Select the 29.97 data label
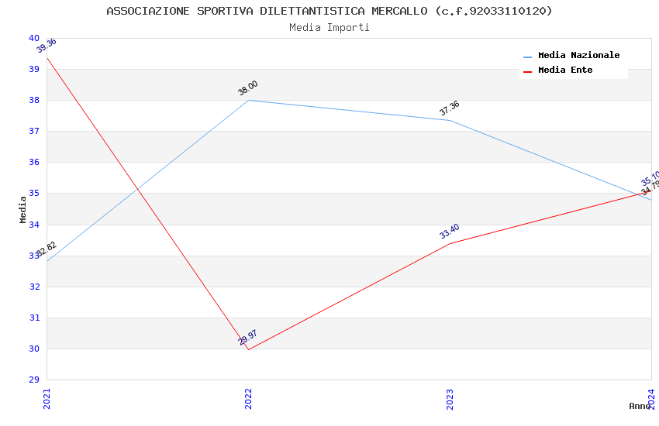 click(248, 338)
